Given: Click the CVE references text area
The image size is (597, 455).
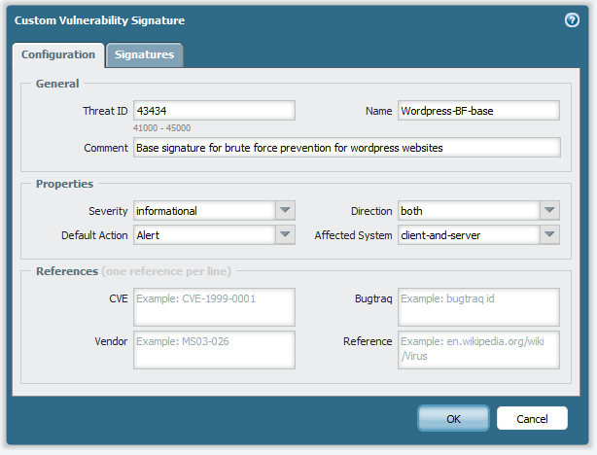Looking at the screenshot, I should click(x=213, y=306).
